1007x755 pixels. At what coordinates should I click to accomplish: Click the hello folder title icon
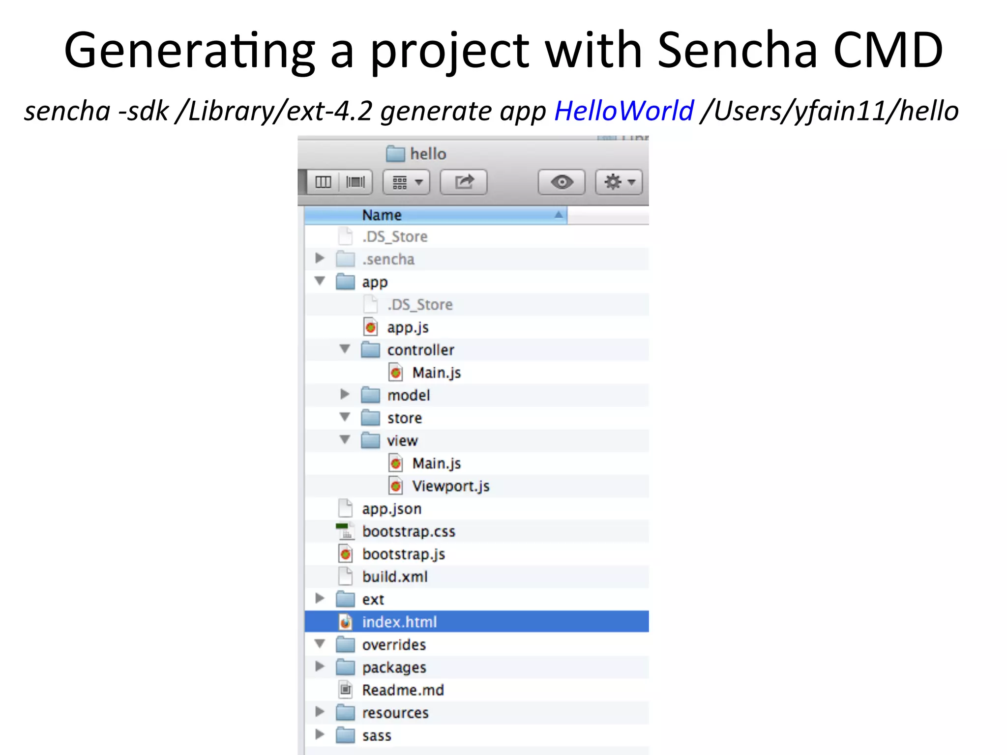[395, 154]
